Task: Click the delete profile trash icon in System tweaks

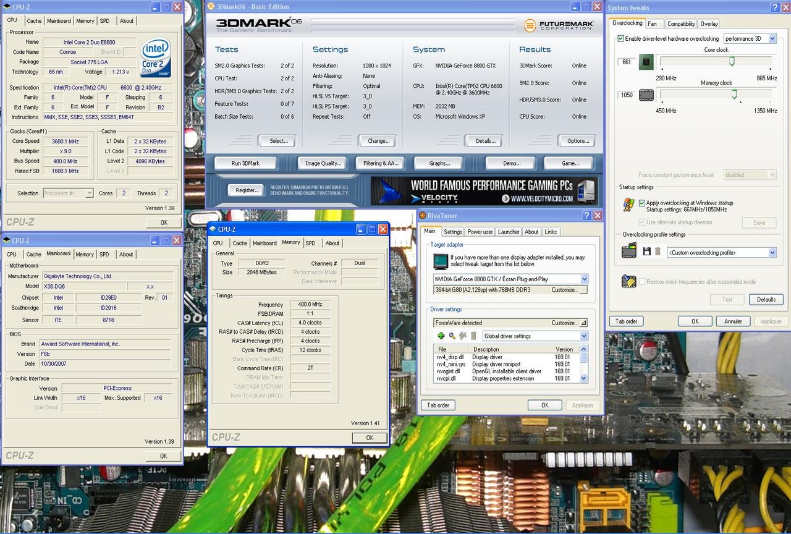Action: (658, 252)
